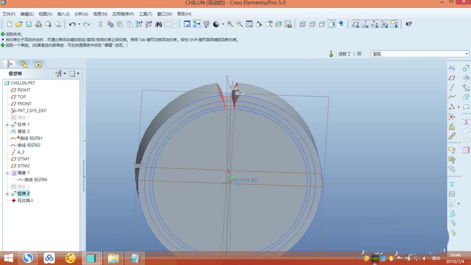Image resolution: width=471 pixels, height=265 pixels.
Task: Open the 视图(V) menu
Action: tap(45, 14)
